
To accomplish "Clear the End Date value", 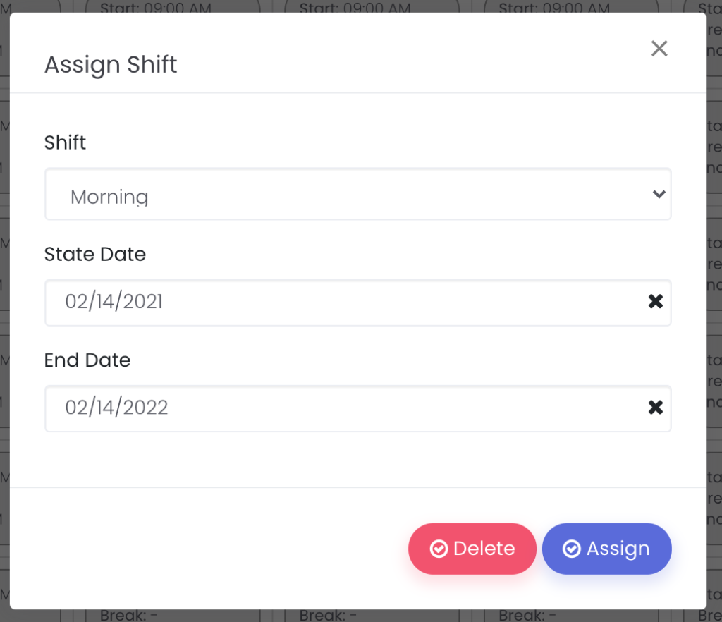I will click(x=655, y=408).
